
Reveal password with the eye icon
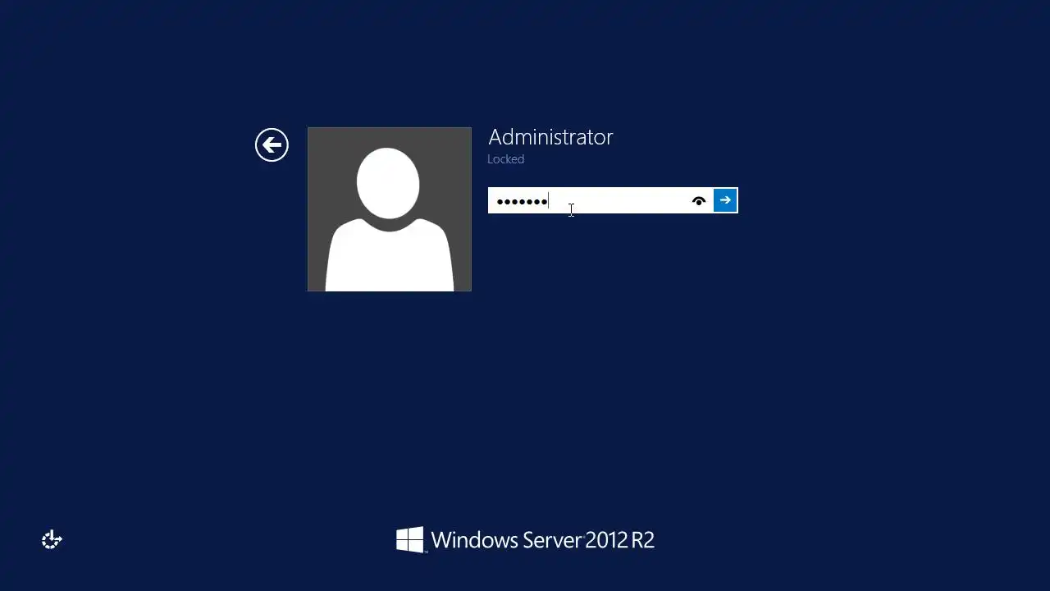pyautogui.click(x=699, y=201)
